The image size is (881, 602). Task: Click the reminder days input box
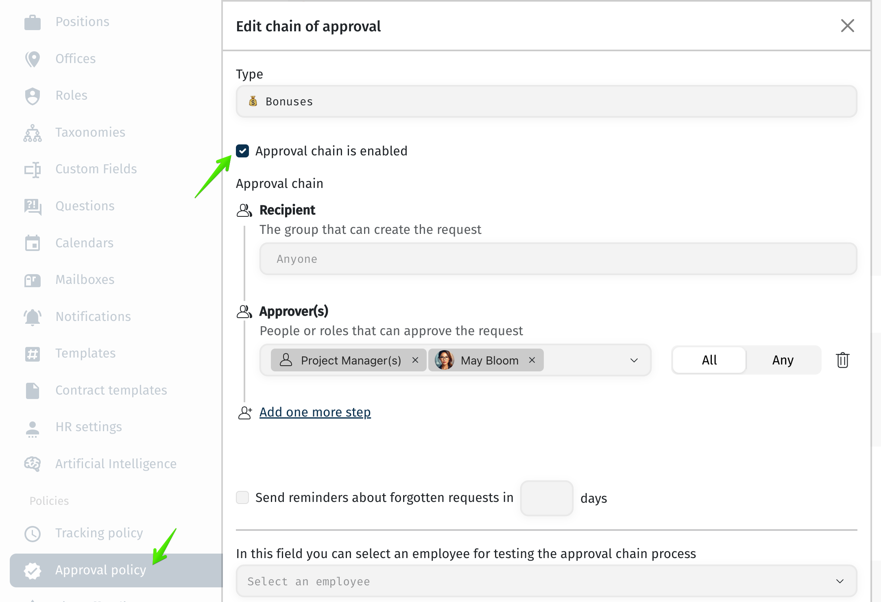tap(547, 498)
